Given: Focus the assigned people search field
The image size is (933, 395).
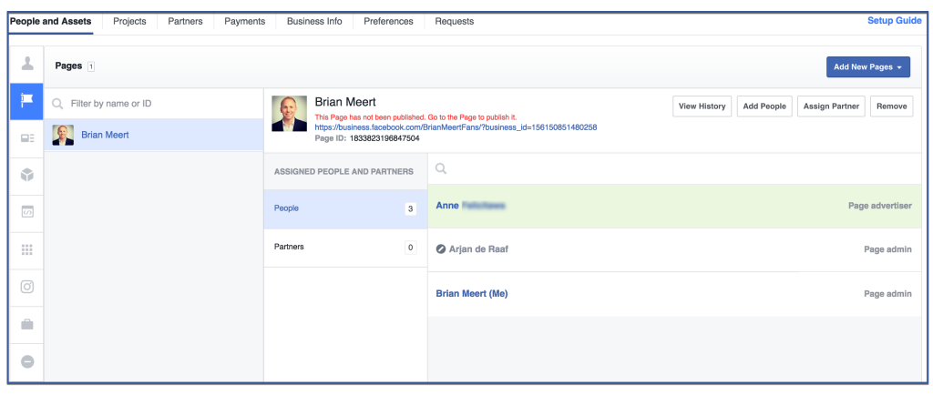Looking at the screenshot, I should click(674, 168).
